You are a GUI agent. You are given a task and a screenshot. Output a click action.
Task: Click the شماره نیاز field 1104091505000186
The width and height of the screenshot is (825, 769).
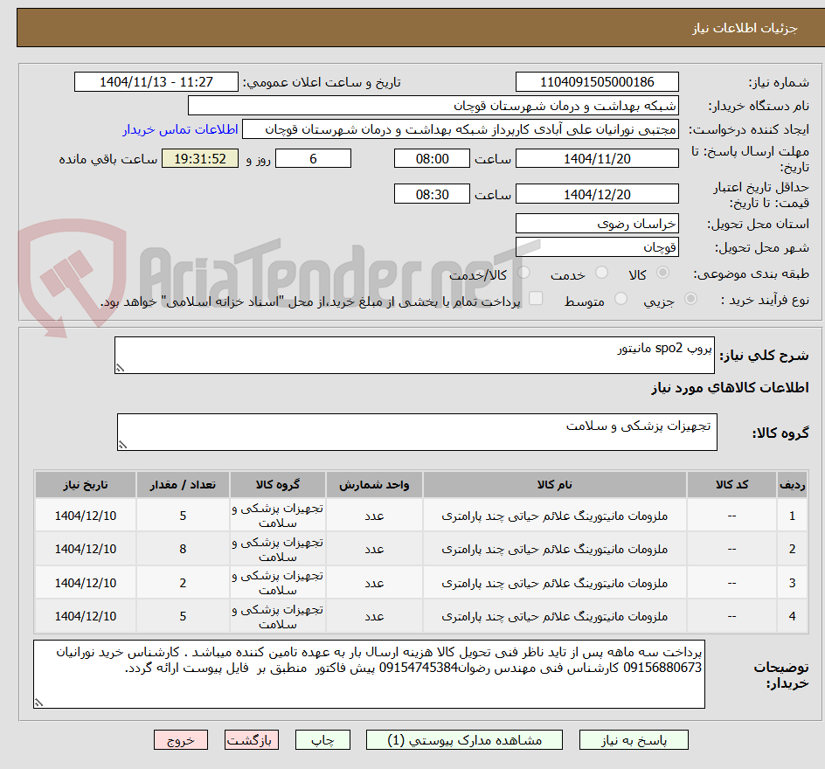click(597, 82)
